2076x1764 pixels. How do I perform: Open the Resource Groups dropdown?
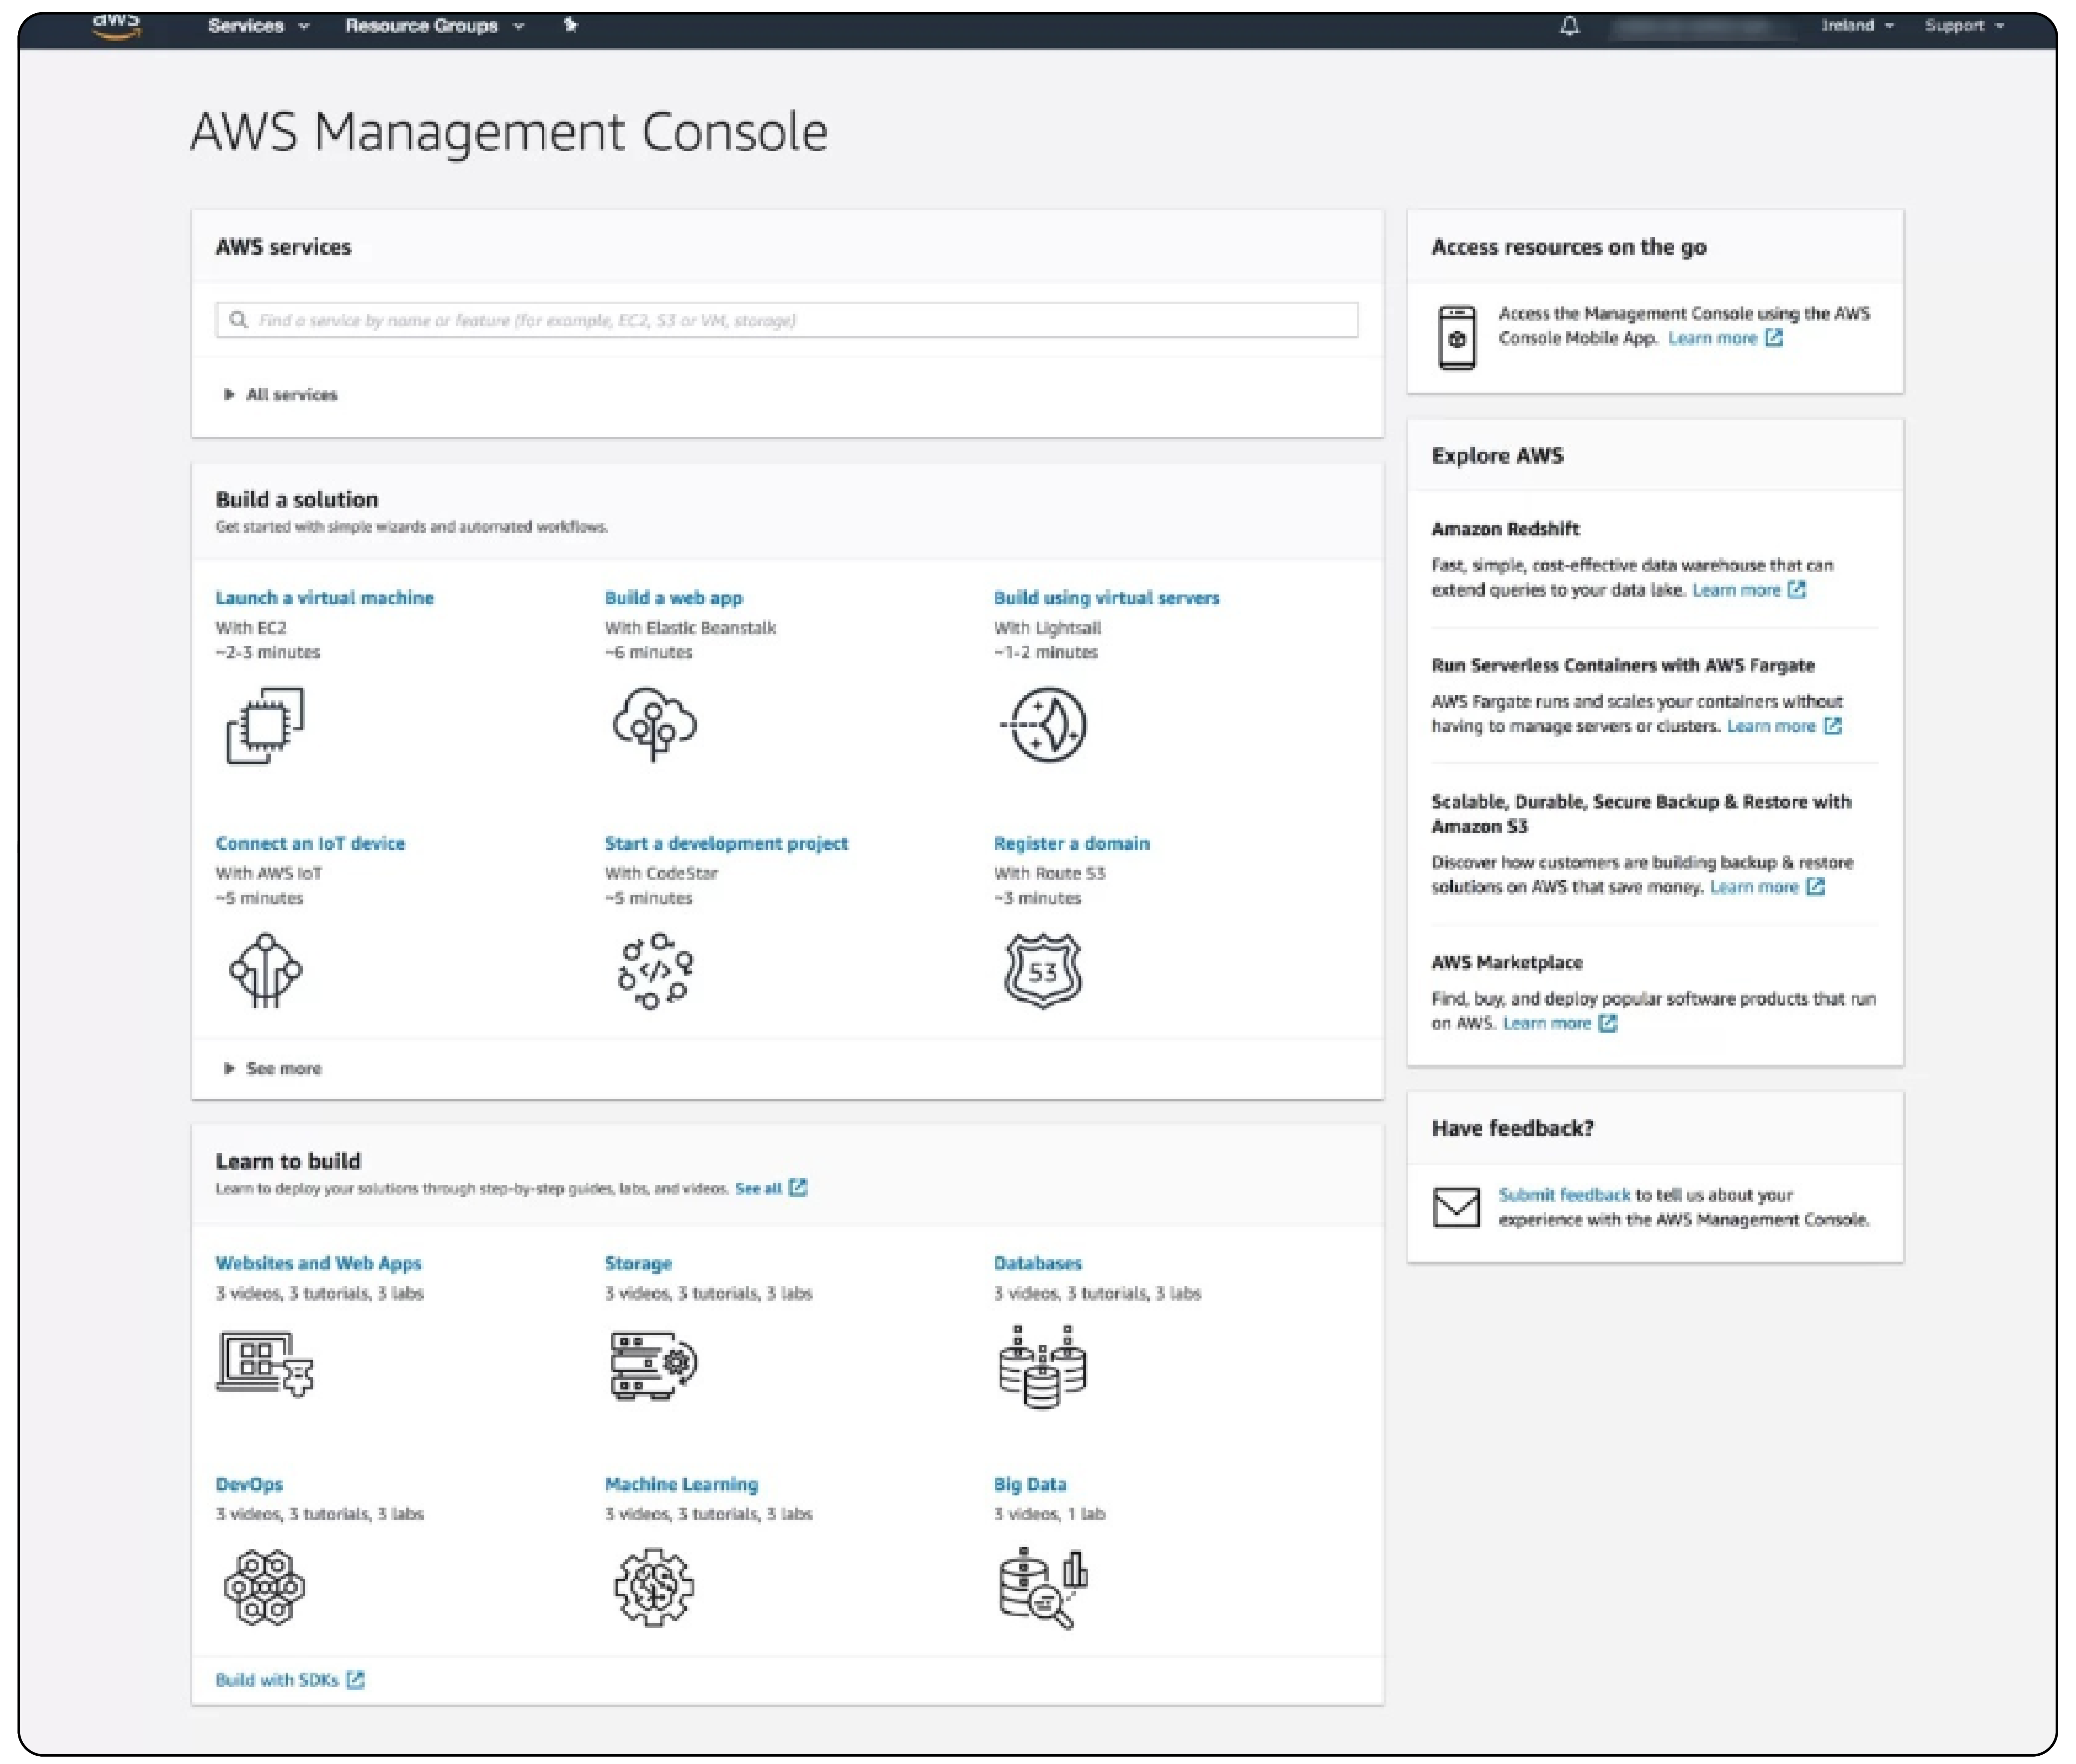[434, 26]
